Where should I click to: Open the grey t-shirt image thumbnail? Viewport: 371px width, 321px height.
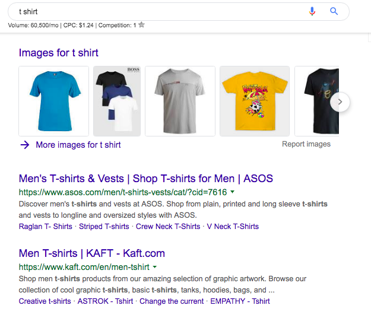[180, 101]
